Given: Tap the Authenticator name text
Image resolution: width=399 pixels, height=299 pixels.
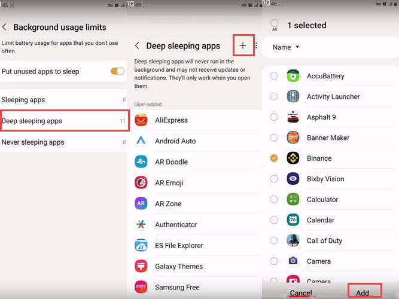Looking at the screenshot, I should coord(176,224).
